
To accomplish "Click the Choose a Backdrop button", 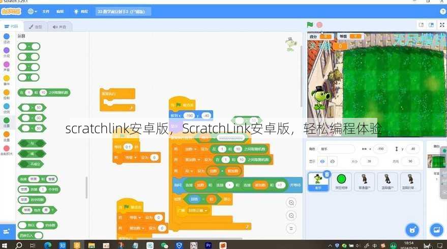I will [x=436, y=230].
